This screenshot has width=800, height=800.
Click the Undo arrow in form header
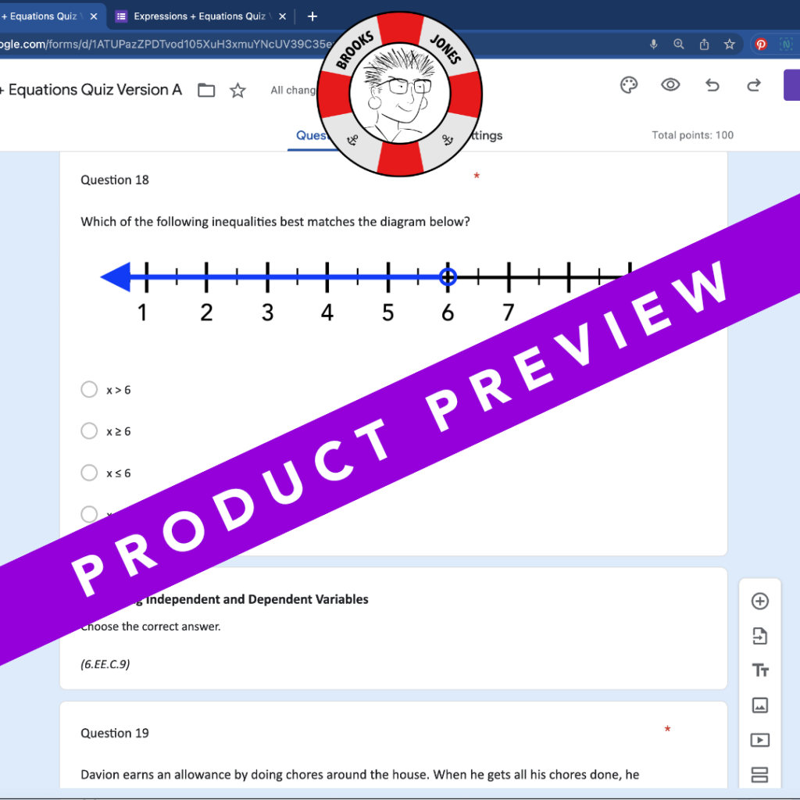click(712, 85)
